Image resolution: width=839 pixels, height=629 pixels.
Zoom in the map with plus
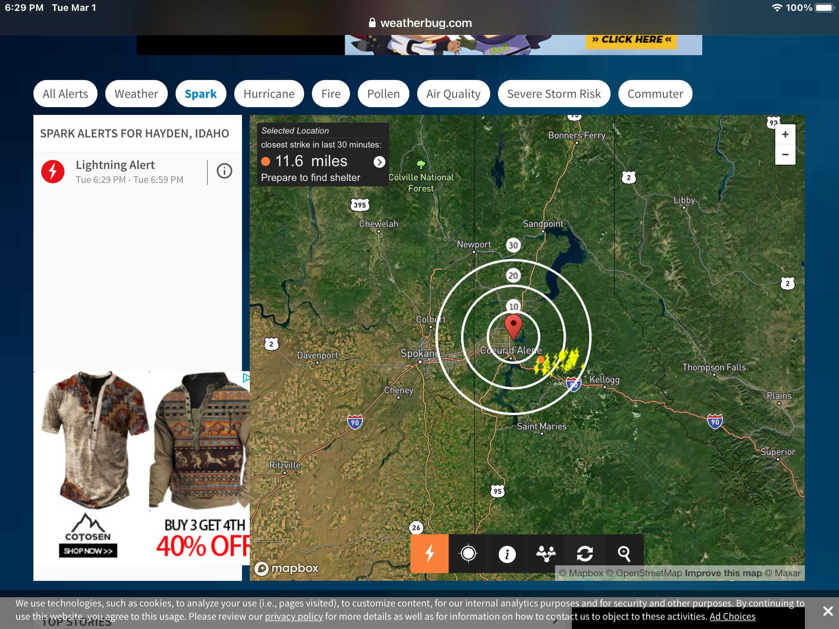785,134
